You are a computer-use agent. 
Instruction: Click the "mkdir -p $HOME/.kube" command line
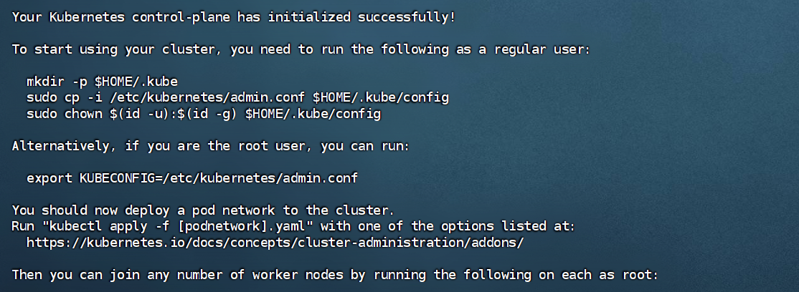pos(102,81)
